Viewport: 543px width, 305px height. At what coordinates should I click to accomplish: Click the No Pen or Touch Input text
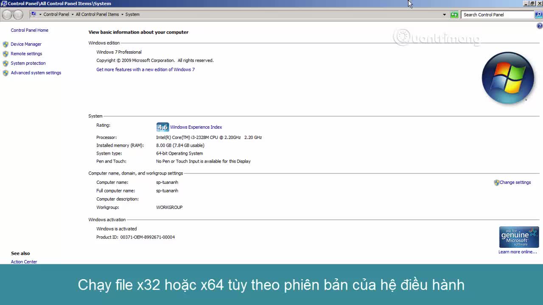click(203, 161)
